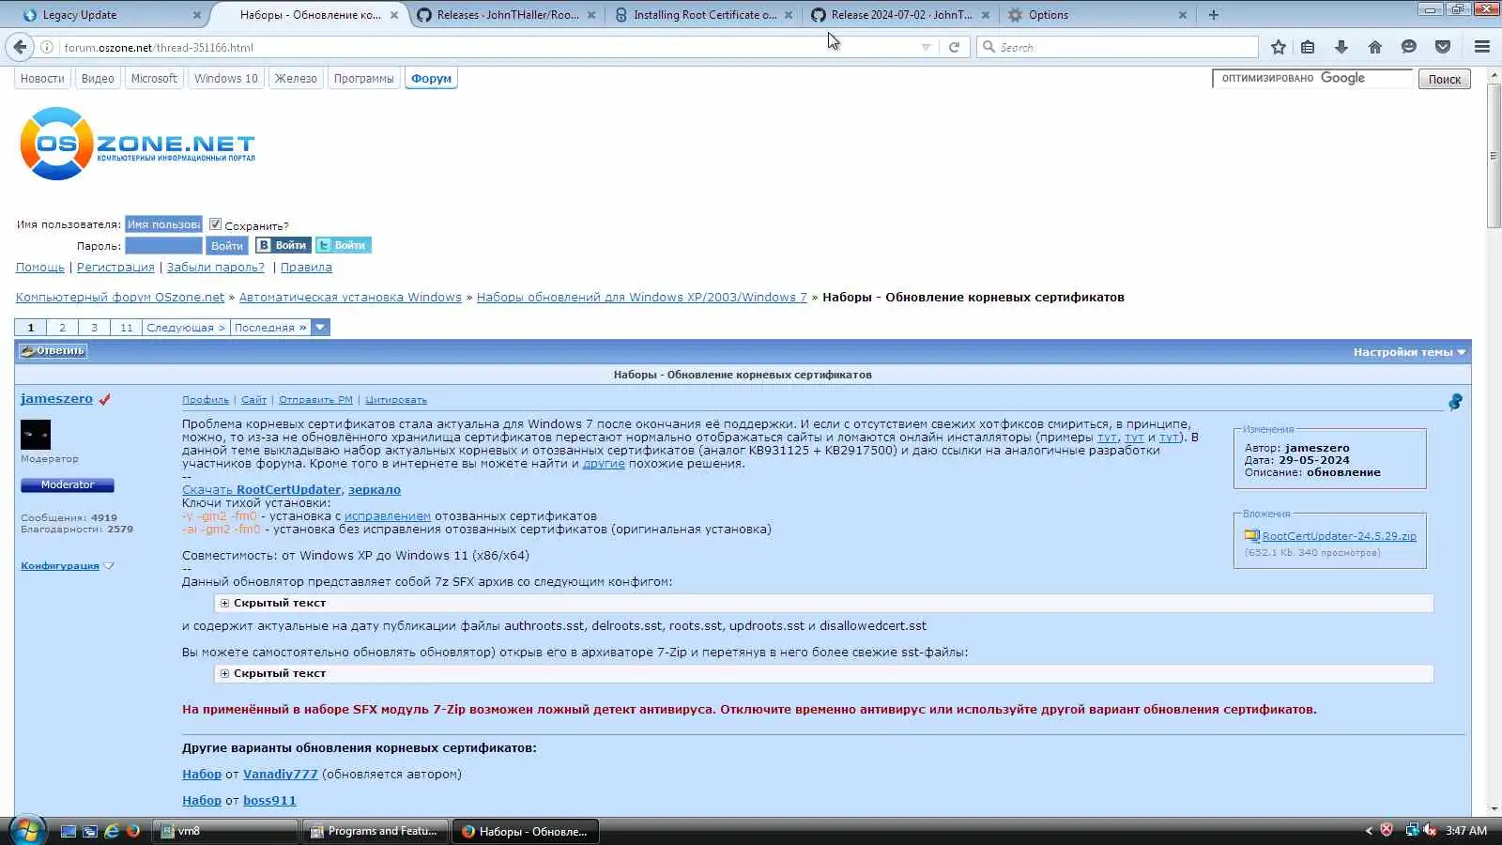Open the Форум site menu item
Viewport: 1502px width, 845px height.
[431, 79]
